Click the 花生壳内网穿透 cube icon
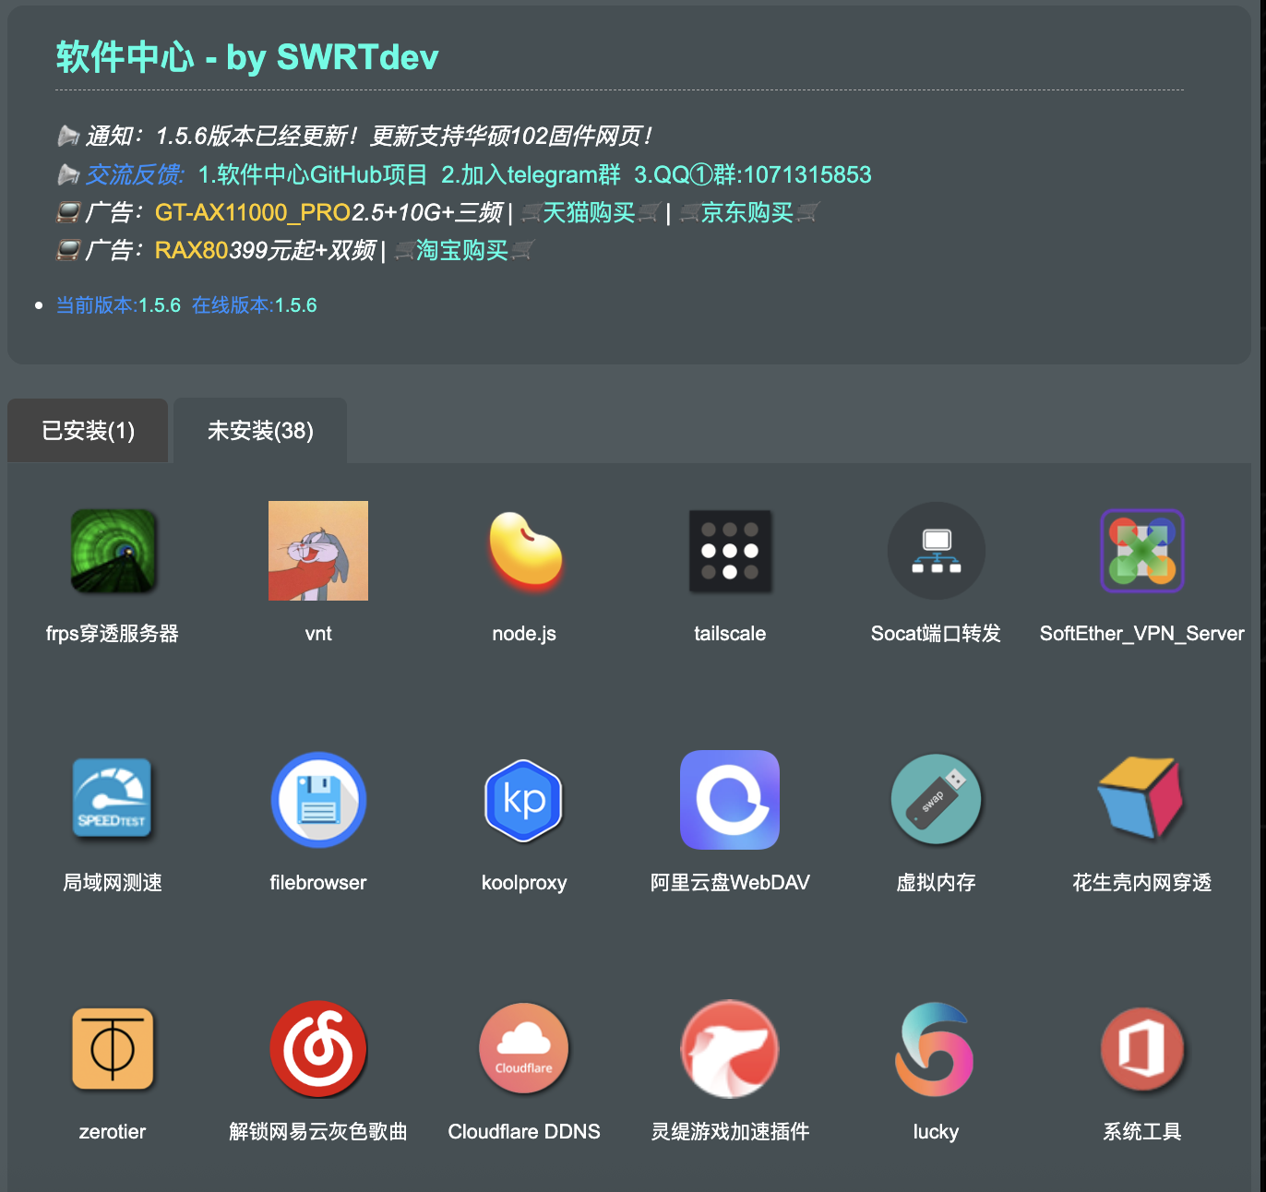Viewport: 1266px width, 1192px height. 1142,798
